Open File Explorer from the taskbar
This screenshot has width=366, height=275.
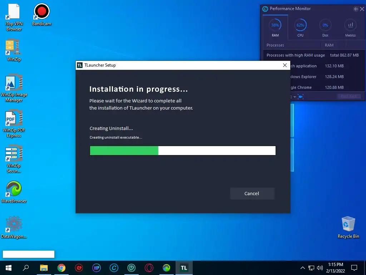44,268
